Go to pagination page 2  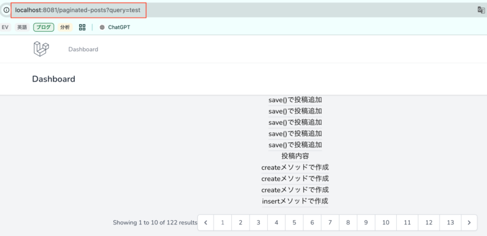240,223
